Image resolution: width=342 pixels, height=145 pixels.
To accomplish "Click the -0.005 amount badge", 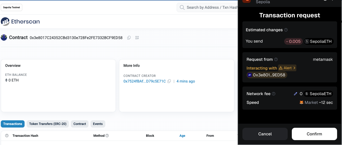I will coord(293,41).
